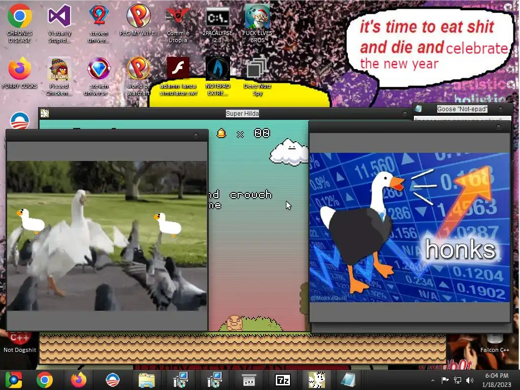Click the Super Hilda window title bar

pos(225,113)
